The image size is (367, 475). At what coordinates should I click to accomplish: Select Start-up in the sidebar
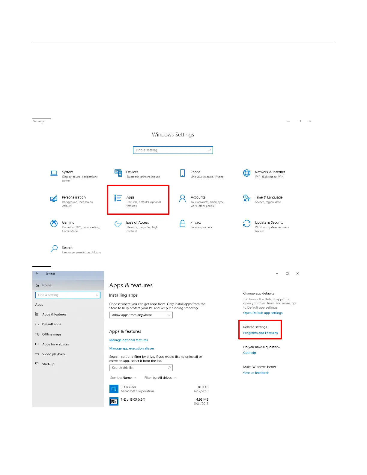pos(48,364)
